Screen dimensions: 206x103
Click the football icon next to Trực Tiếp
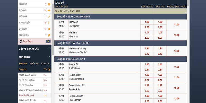21,41
